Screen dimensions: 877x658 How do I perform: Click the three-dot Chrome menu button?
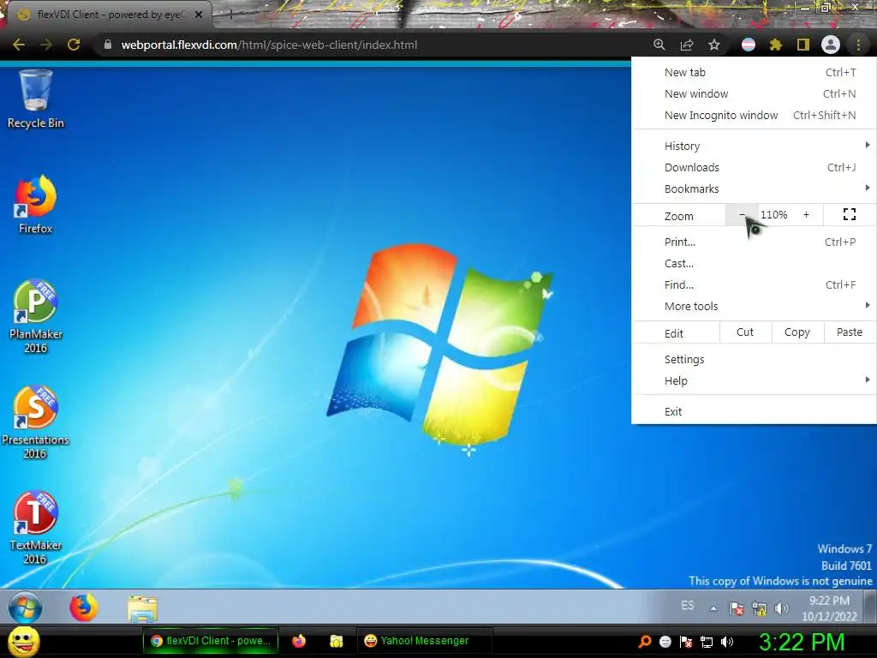click(858, 45)
